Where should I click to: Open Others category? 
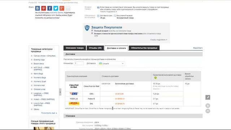pos(36,109)
